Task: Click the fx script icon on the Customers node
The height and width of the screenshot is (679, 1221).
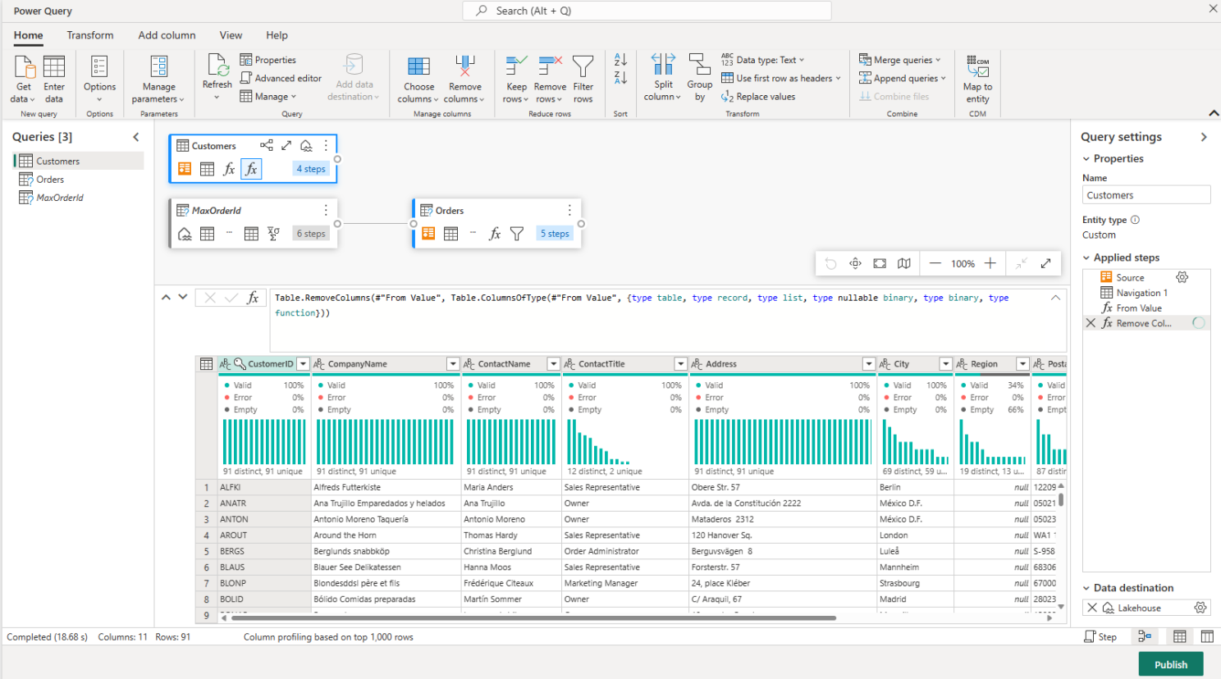Action: point(249,168)
